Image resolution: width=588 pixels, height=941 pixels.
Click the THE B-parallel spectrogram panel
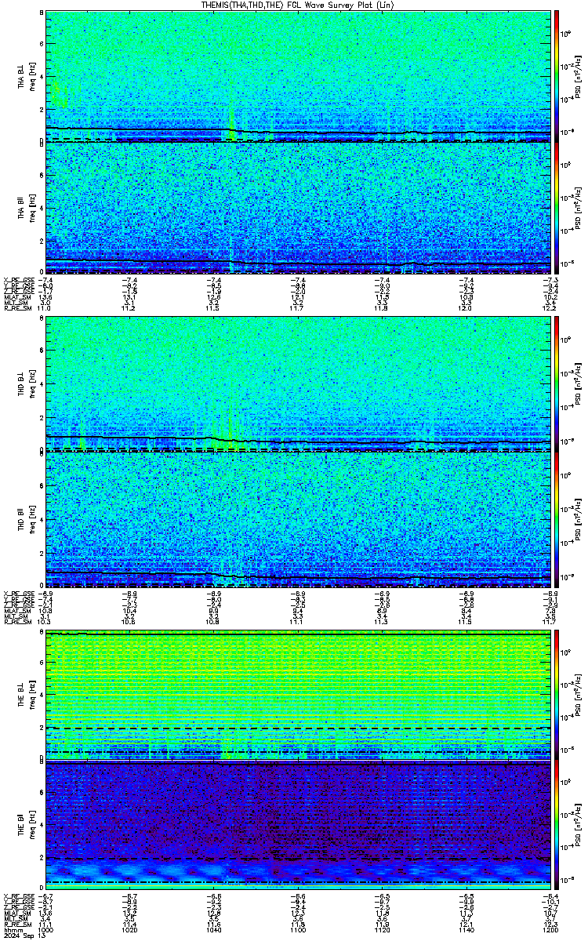[298, 825]
